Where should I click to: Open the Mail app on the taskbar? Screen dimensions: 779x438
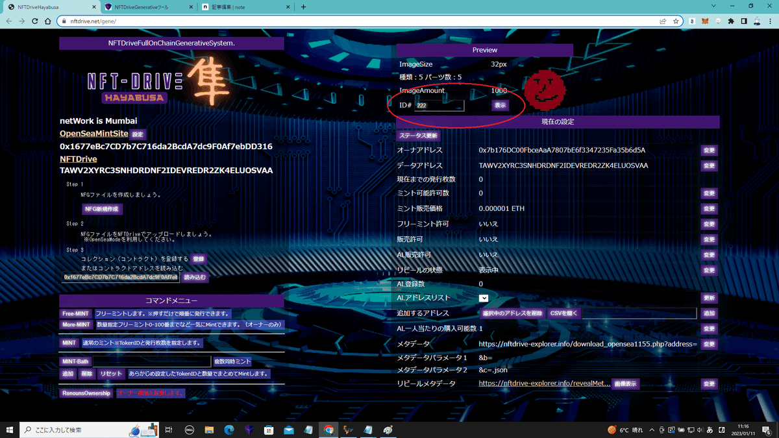288,430
